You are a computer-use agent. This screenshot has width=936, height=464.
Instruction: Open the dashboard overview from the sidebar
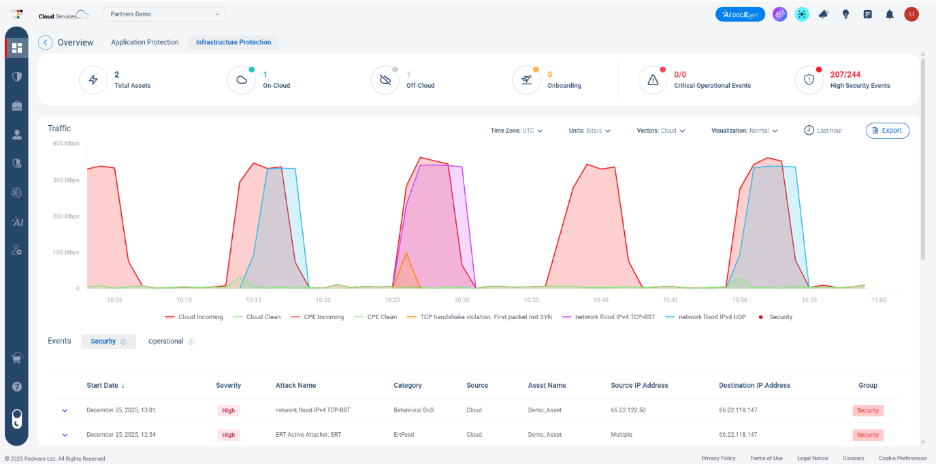[x=16, y=48]
